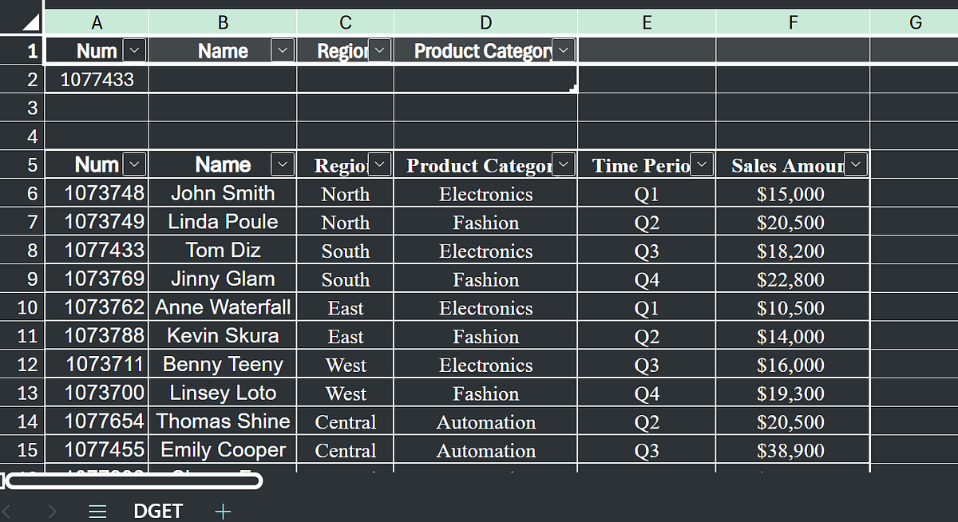Open the sheet list menu icon
This screenshot has width=958, height=522.
pyautogui.click(x=97, y=512)
